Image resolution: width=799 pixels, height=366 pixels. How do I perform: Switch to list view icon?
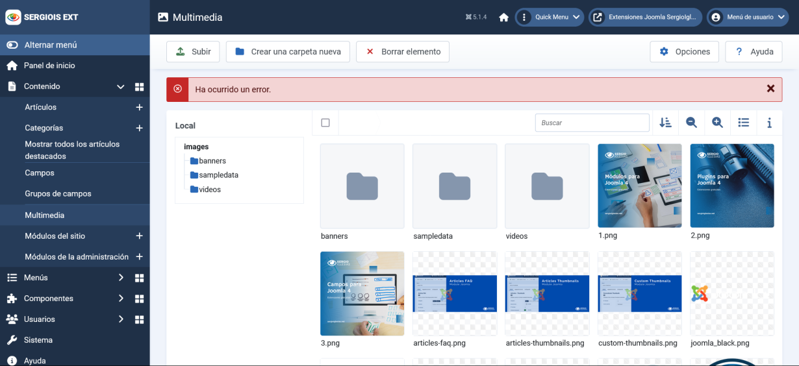[744, 123]
